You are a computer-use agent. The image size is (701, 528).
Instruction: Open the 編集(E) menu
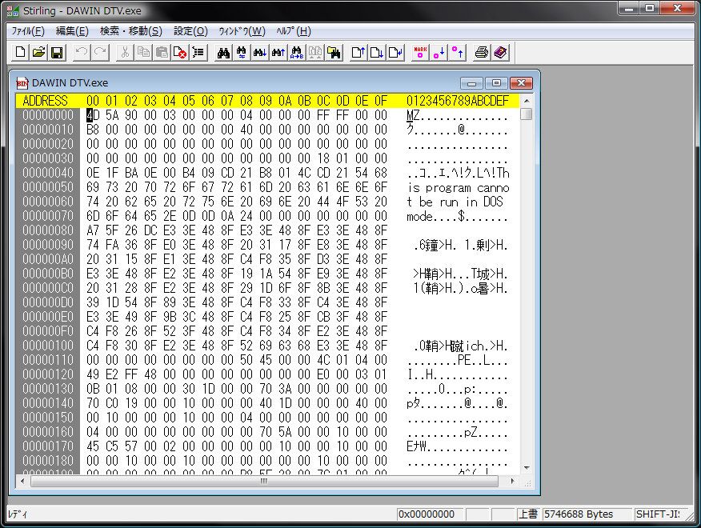[72, 31]
